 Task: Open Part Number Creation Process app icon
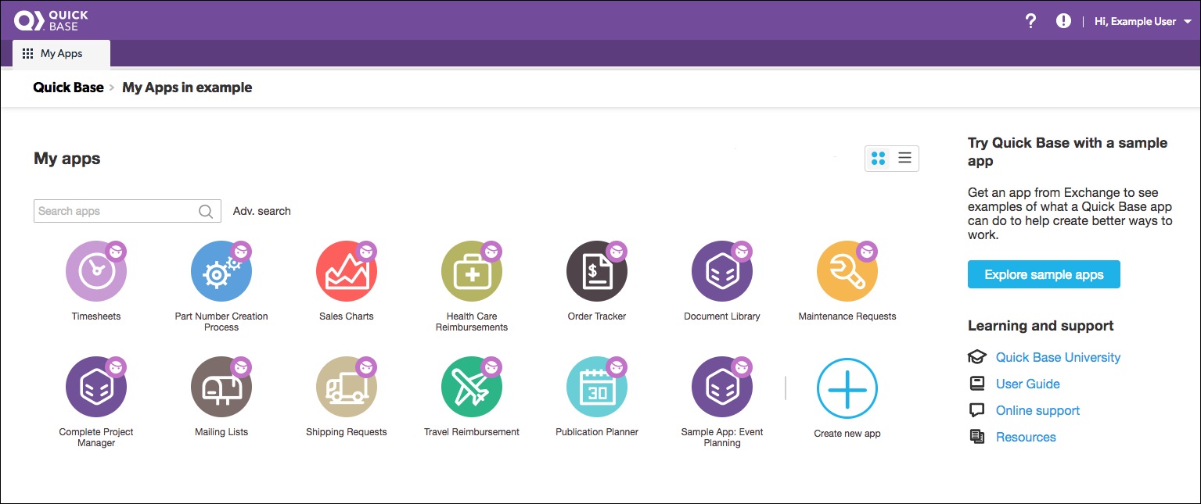(x=221, y=271)
